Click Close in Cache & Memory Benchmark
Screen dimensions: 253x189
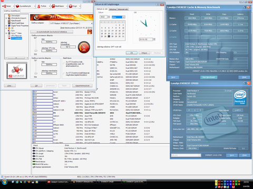pos(244,77)
